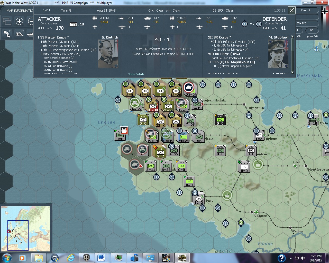
Task: Select the unit counter labeled 4=22
Action: click(174, 150)
